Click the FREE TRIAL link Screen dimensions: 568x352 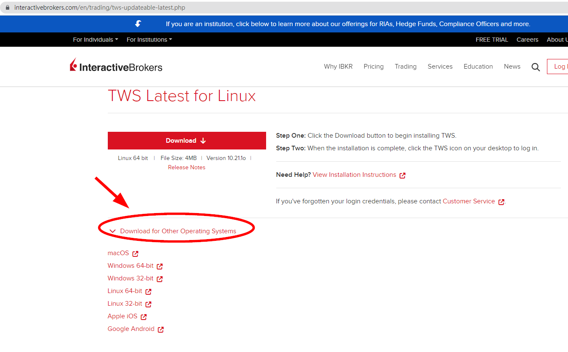[x=492, y=40]
